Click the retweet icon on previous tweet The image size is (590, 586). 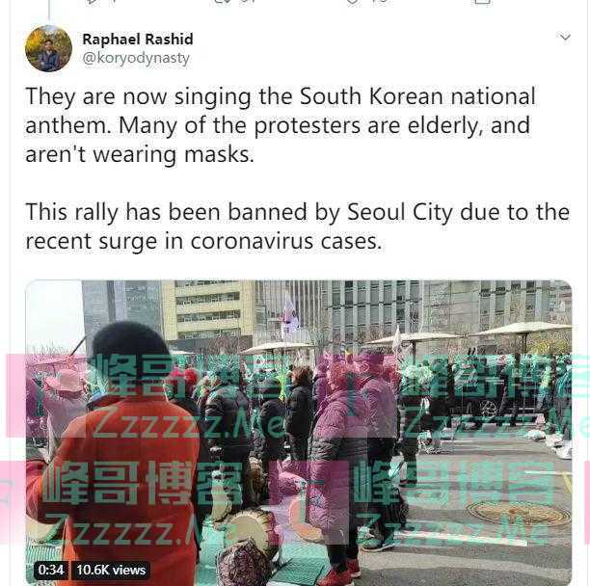[x=222, y=2]
